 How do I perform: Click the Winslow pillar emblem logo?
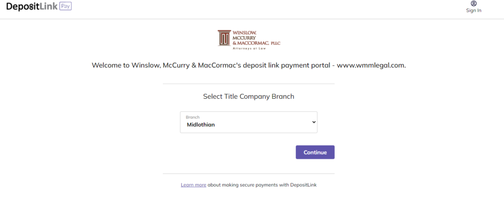tap(224, 38)
